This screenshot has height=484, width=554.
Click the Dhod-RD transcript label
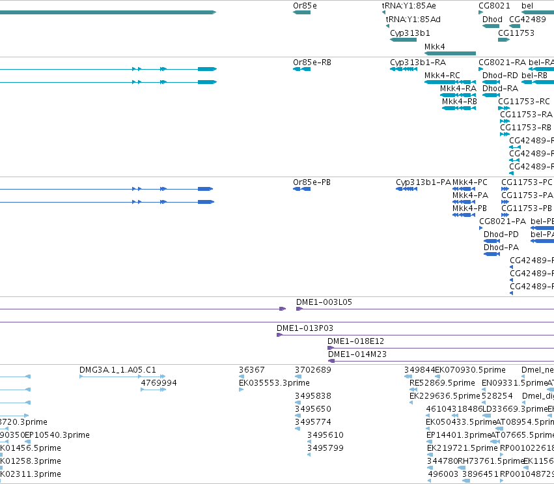point(500,76)
